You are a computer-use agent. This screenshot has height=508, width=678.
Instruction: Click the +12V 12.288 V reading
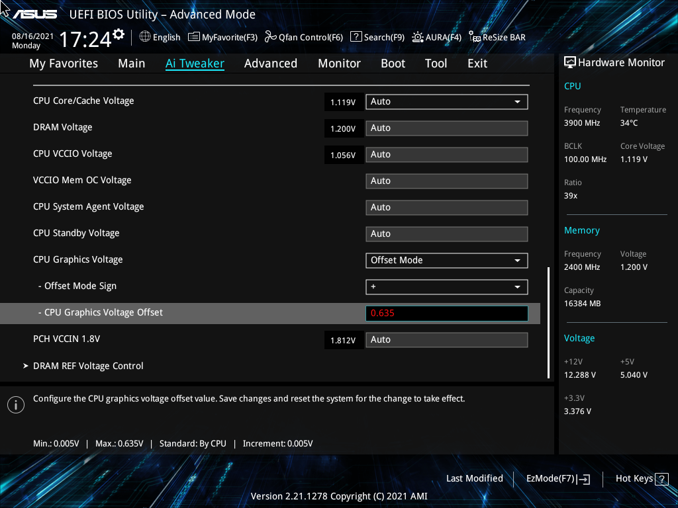pos(580,375)
